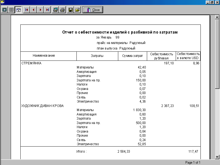
Task: Restore down the preview window
Action: 212,2
